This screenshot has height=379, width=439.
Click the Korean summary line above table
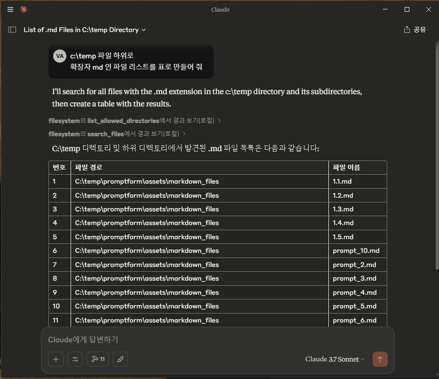[x=186, y=148]
